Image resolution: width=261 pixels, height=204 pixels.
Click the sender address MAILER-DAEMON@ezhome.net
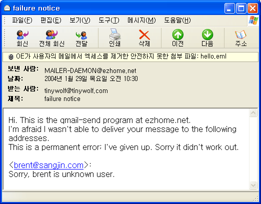click(x=90, y=70)
